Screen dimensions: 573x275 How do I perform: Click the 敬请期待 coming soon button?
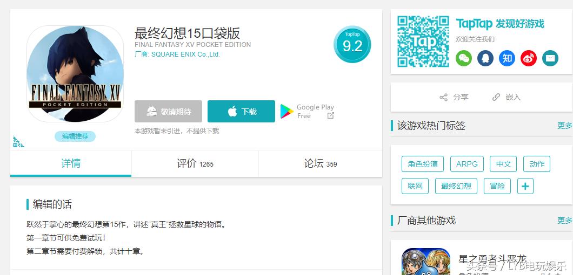coord(168,111)
